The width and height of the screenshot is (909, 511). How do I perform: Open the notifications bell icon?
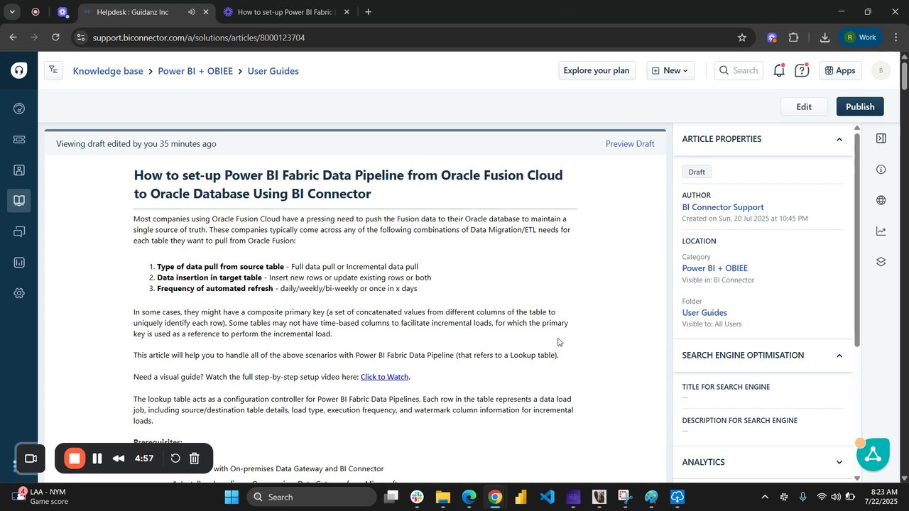coord(779,70)
